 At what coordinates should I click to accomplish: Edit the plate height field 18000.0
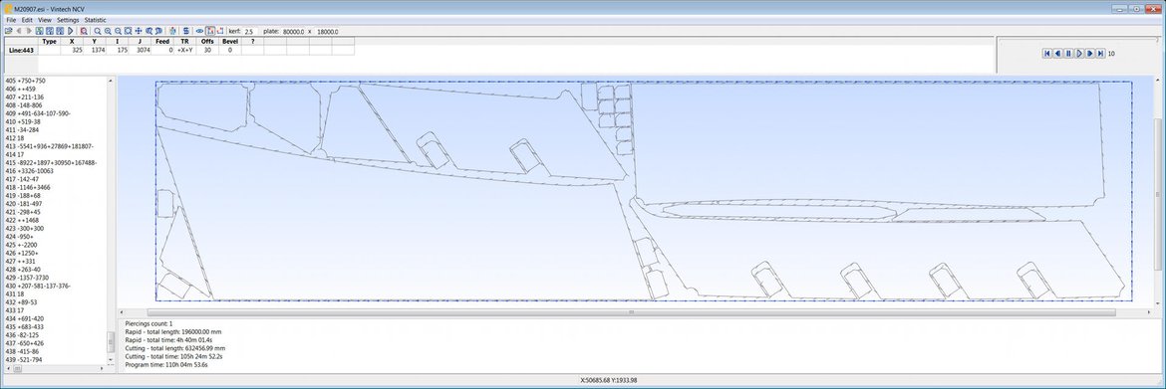coord(327,32)
